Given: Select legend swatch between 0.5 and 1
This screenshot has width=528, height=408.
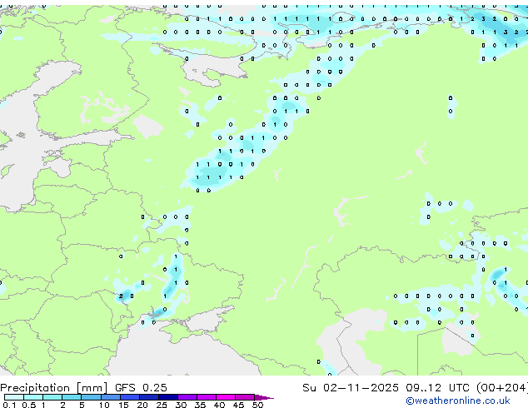Looking at the screenshot, I should [x=33, y=397].
